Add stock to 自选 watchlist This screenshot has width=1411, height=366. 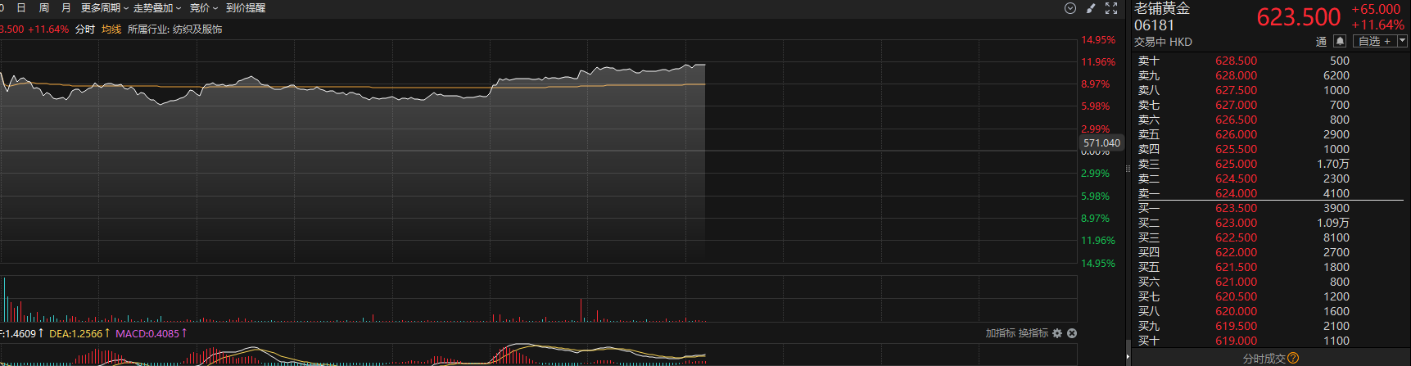(1374, 41)
